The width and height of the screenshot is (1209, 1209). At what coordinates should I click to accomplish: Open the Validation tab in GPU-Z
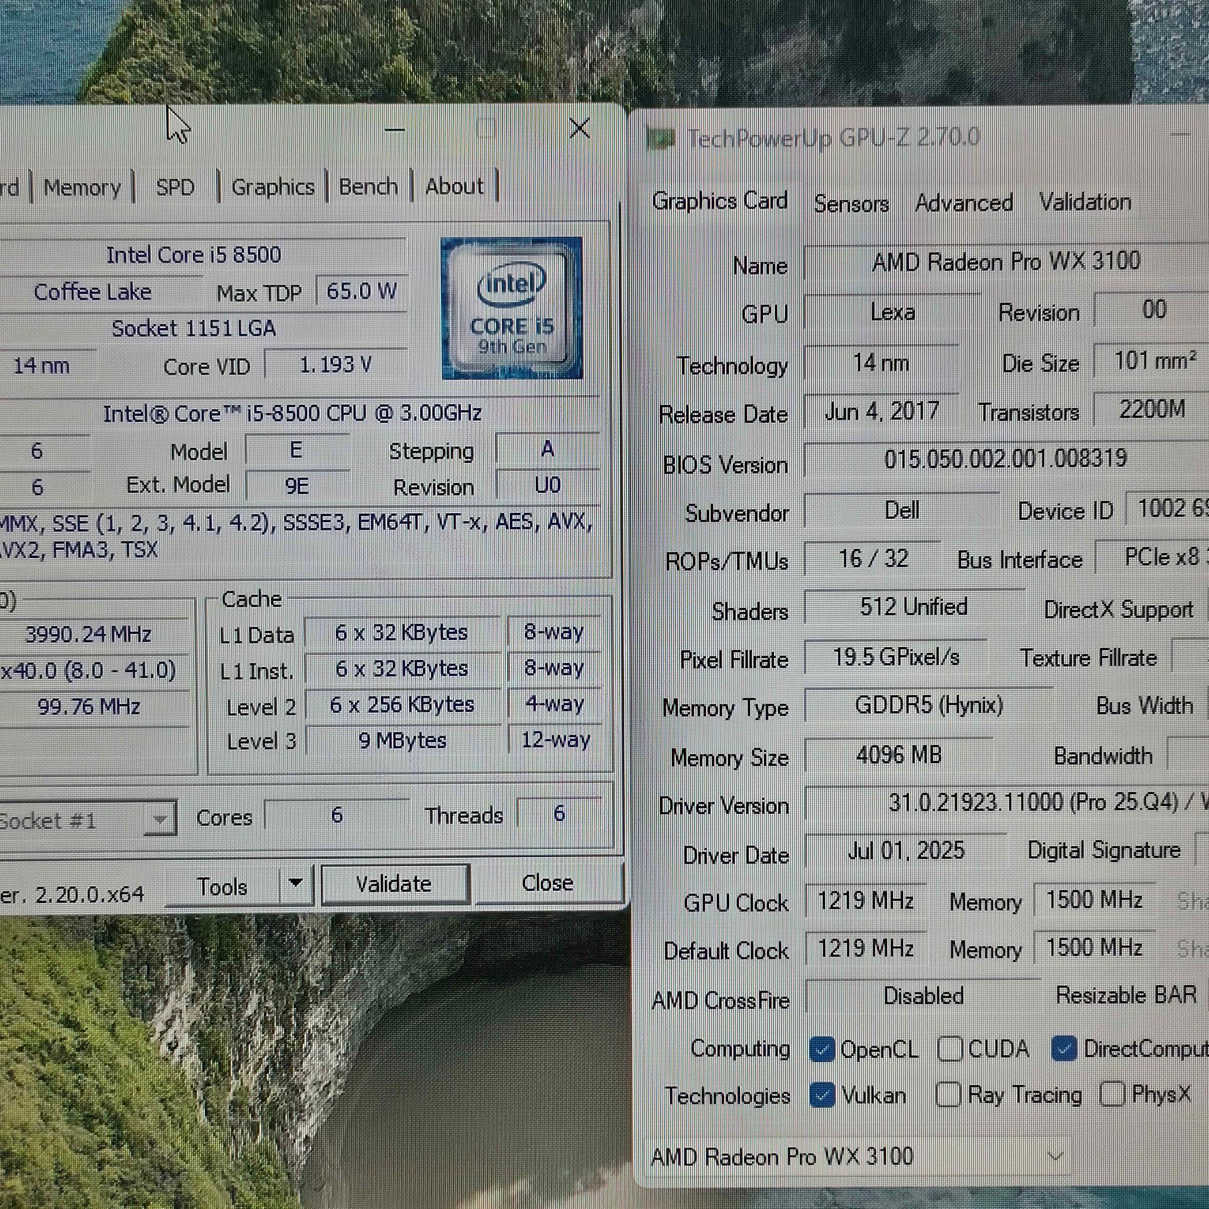[x=1085, y=202]
